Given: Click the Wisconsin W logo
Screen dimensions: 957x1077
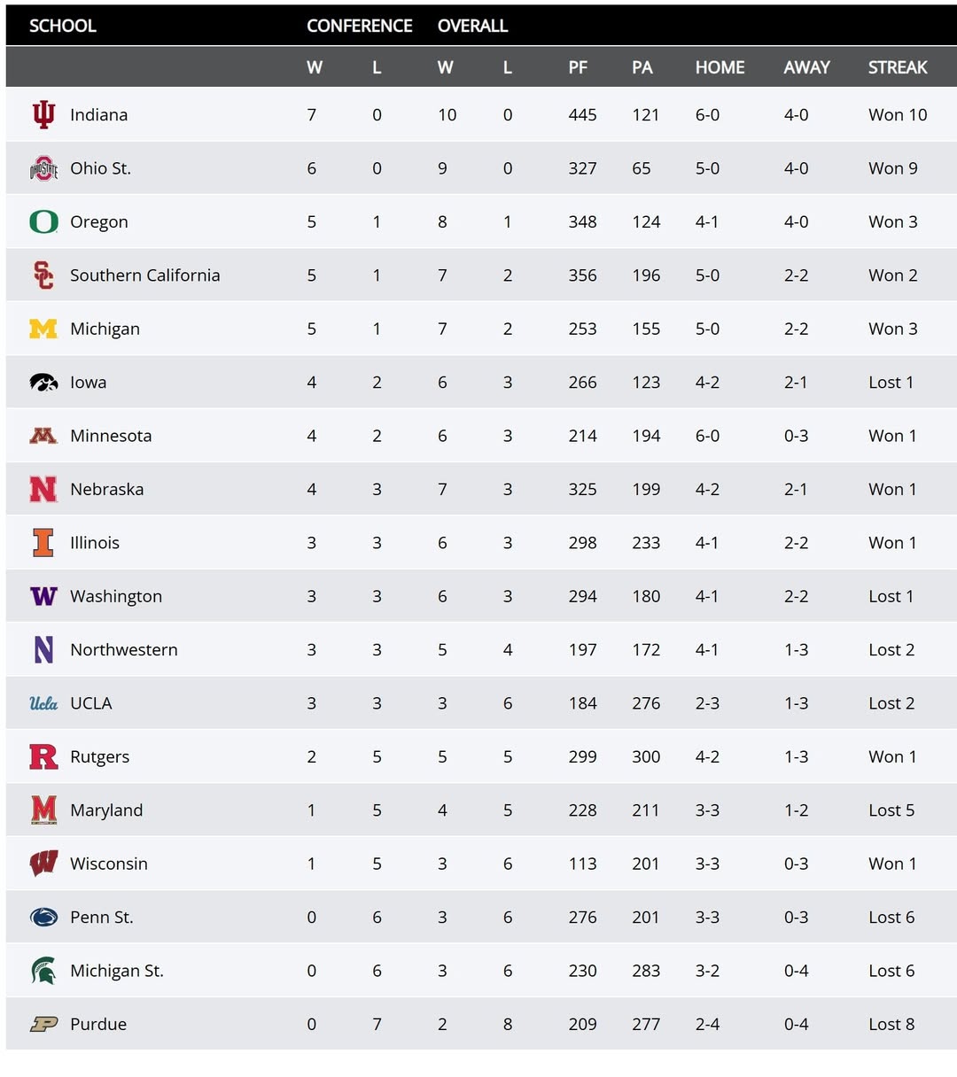Looking at the screenshot, I should 43,864.
